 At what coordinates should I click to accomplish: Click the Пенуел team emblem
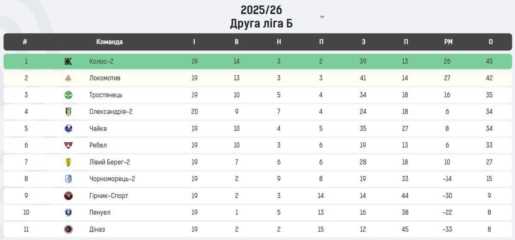click(68, 213)
